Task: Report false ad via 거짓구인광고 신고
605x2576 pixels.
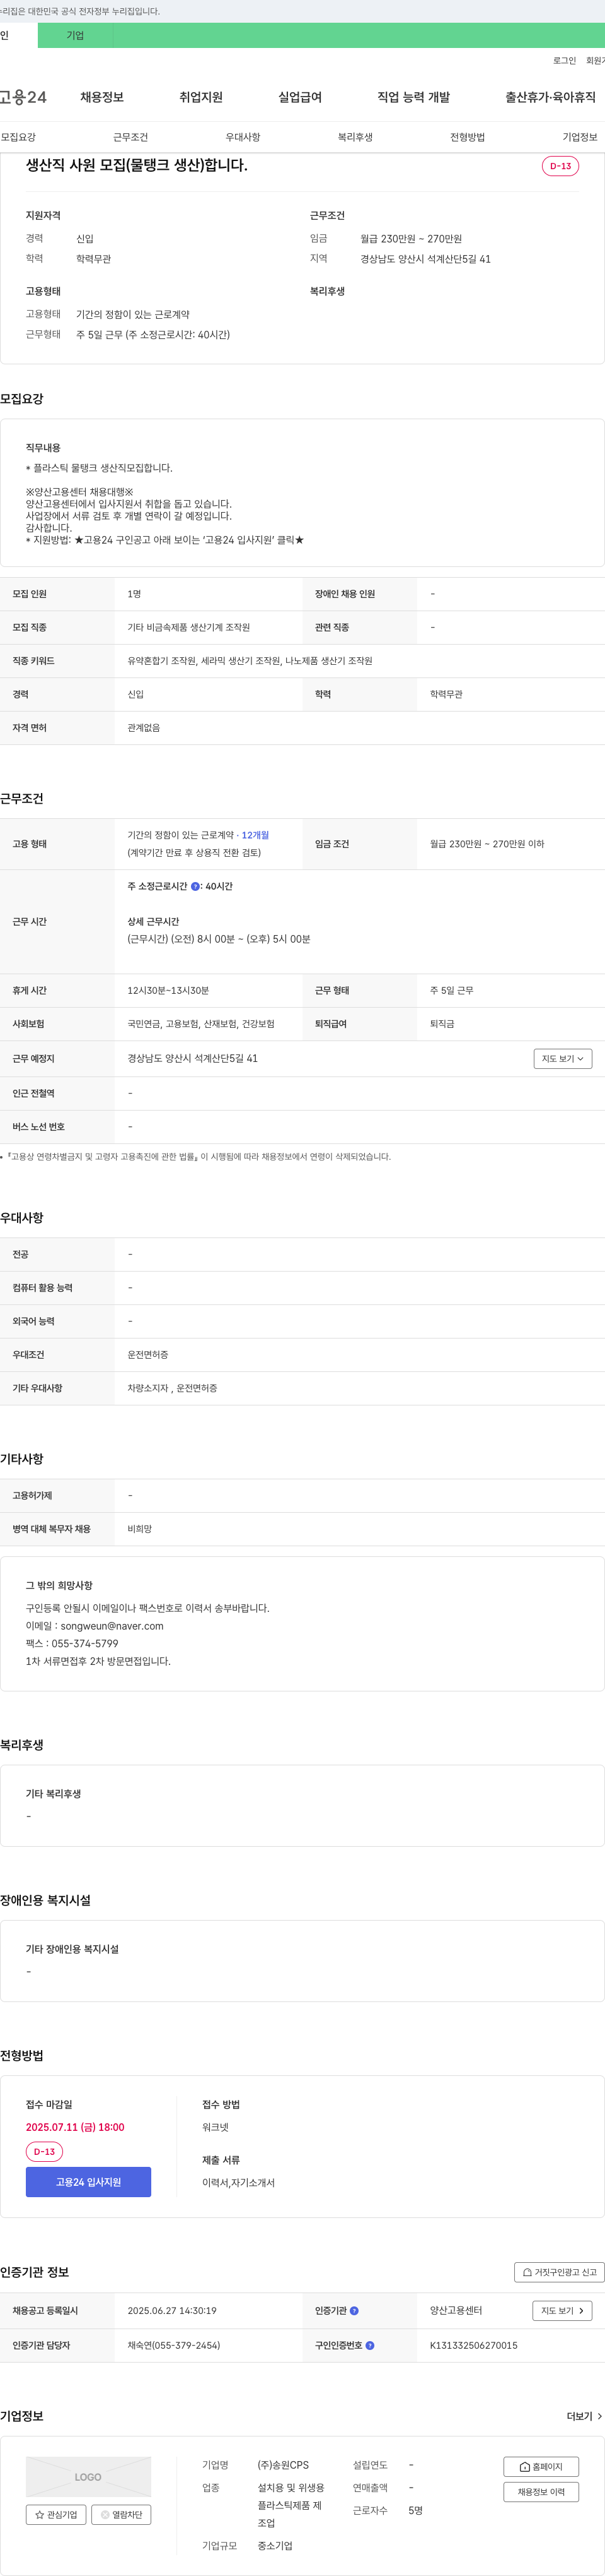Action: (x=559, y=2272)
